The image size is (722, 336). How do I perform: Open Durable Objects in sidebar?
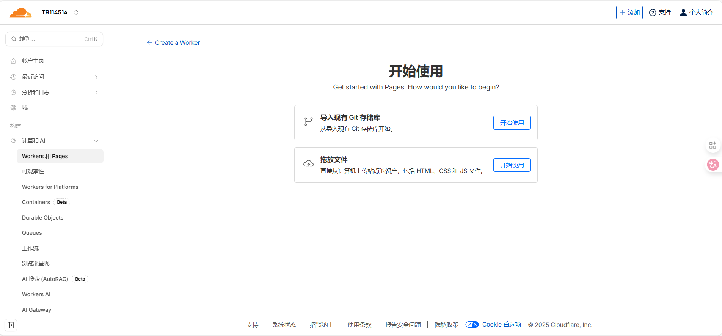click(42, 218)
